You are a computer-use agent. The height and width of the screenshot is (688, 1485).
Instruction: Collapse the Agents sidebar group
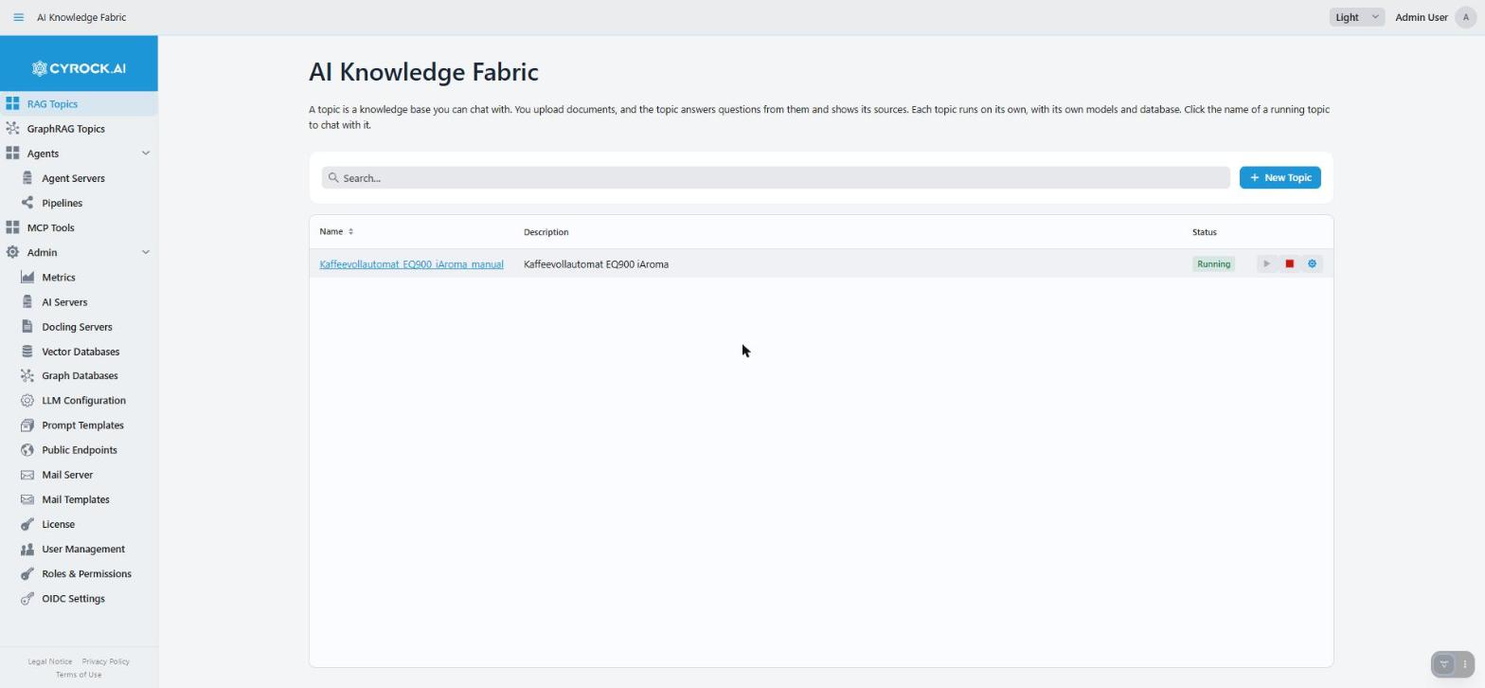146,154
